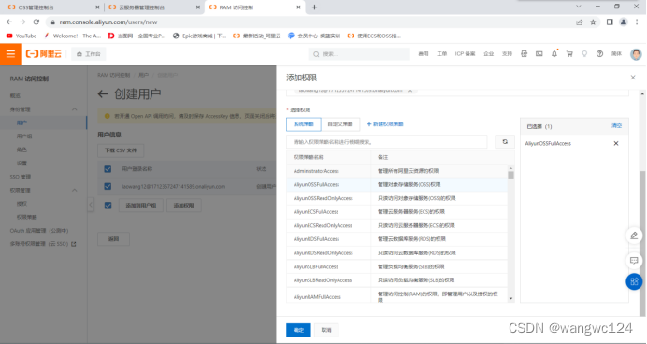The image size is (647, 344).
Task: Go back with the 创建用户 arrow
Action: [102, 94]
